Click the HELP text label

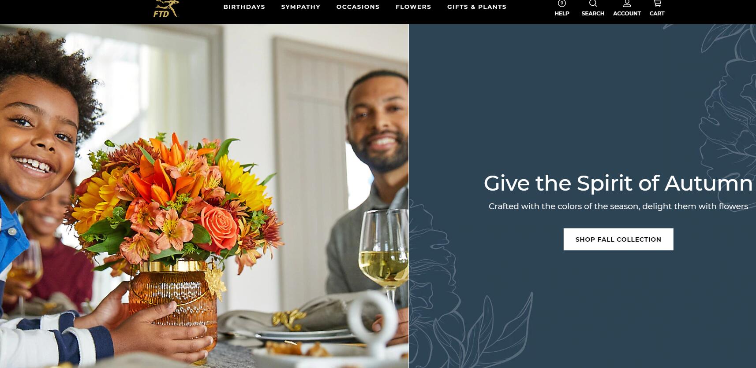[561, 14]
